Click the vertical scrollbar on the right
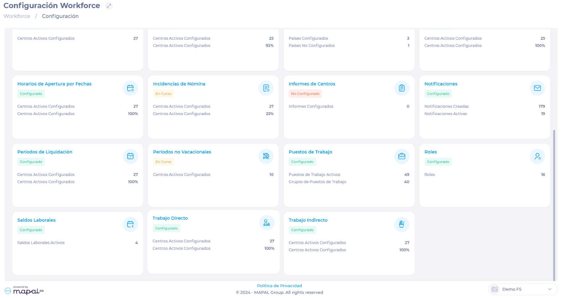This screenshot has width=564, height=298. pos(554,204)
